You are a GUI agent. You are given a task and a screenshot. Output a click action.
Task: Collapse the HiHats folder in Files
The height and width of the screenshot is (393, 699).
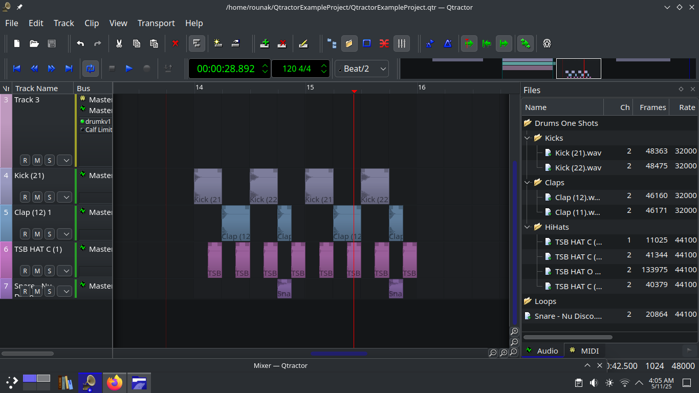click(x=528, y=227)
